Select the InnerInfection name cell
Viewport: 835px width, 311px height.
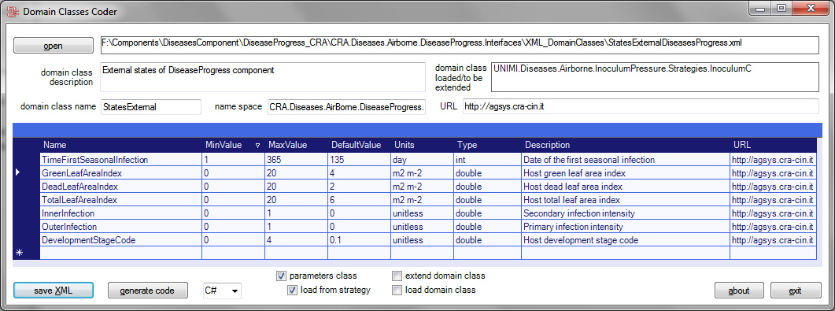pyautogui.click(x=121, y=213)
